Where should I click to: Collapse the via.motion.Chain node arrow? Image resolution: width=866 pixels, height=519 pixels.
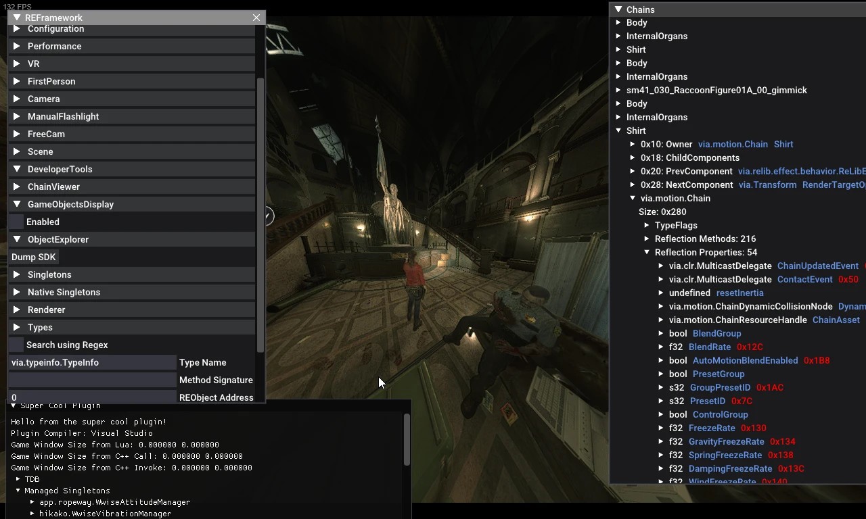pos(633,198)
